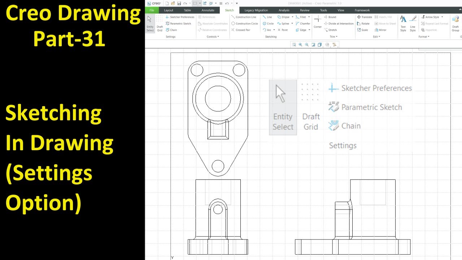Click the Bound trim tool
462x260 pixels.
[330, 17]
